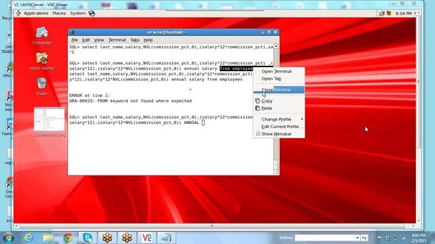Click the taskbar Address input field

pyautogui.click(x=325, y=238)
